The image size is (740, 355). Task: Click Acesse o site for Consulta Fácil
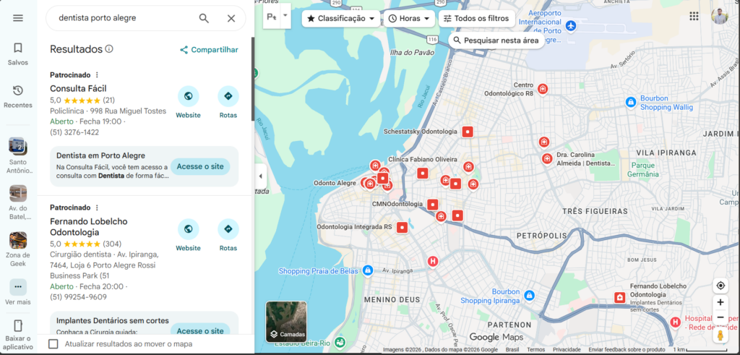[200, 166]
